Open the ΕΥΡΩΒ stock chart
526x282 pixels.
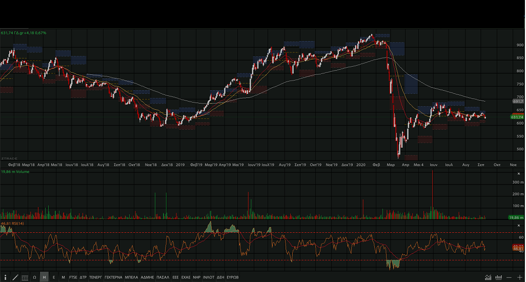click(x=233, y=277)
